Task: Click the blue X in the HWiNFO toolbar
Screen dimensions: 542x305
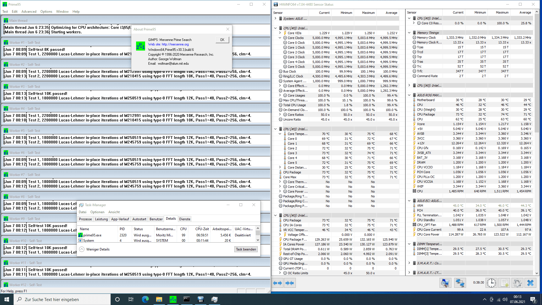Action: [x=530, y=283]
